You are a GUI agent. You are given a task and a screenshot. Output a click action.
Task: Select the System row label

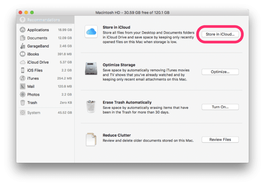click(x=34, y=113)
